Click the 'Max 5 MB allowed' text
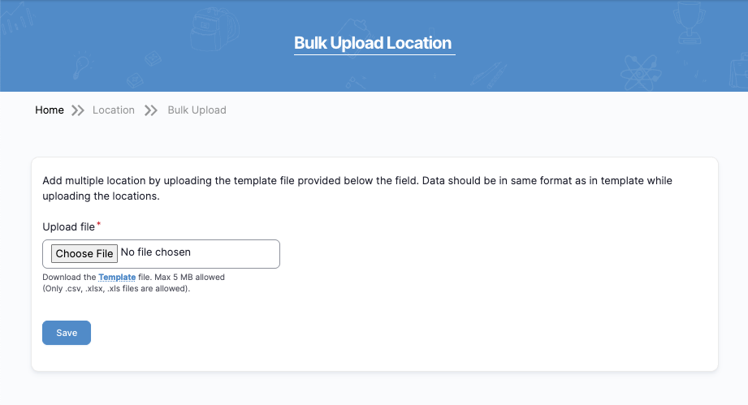The image size is (748, 405). pos(195,278)
